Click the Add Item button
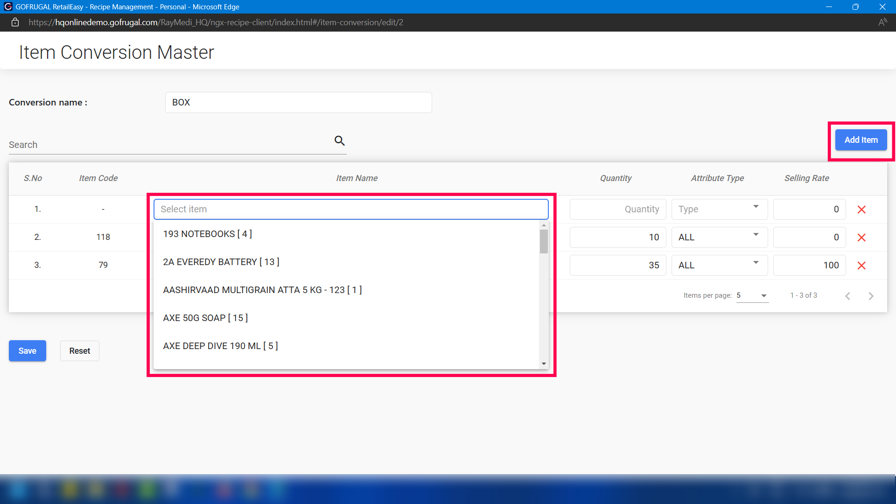This screenshot has height=504, width=896. tap(861, 140)
